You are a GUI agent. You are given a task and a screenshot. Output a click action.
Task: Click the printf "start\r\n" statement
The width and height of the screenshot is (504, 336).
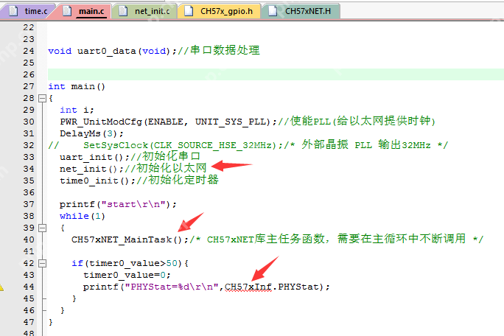(x=118, y=205)
